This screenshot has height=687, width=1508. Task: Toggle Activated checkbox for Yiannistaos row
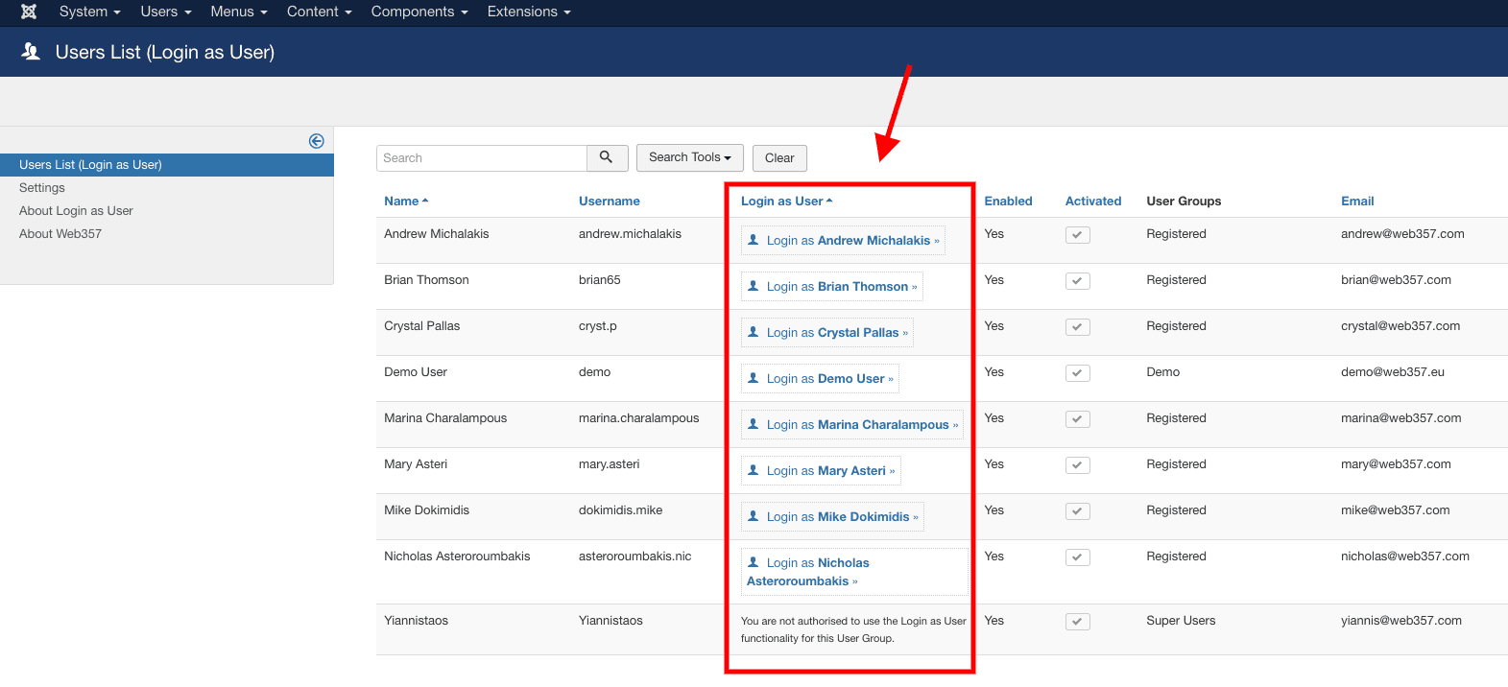(1077, 622)
